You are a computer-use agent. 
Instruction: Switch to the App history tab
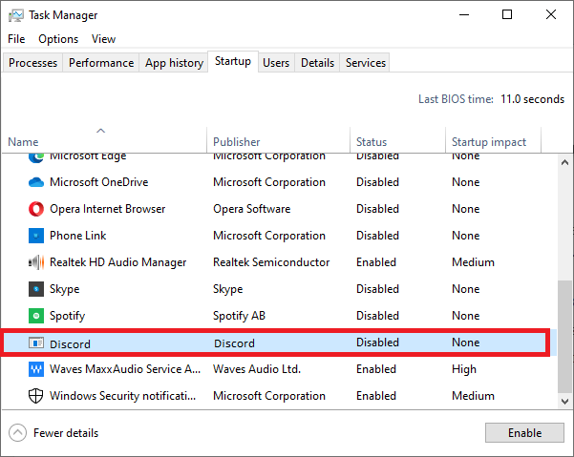(x=174, y=63)
